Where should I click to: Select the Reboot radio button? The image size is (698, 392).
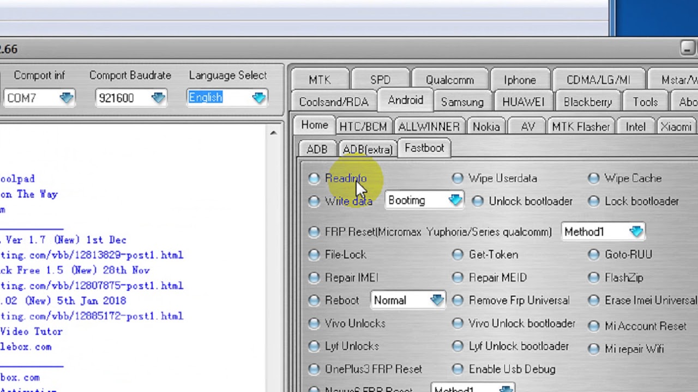click(314, 301)
